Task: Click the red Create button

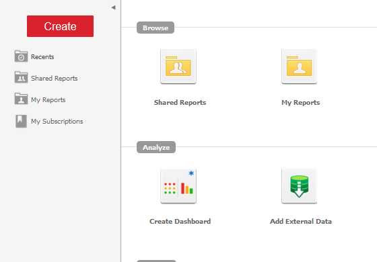Action: pos(60,26)
